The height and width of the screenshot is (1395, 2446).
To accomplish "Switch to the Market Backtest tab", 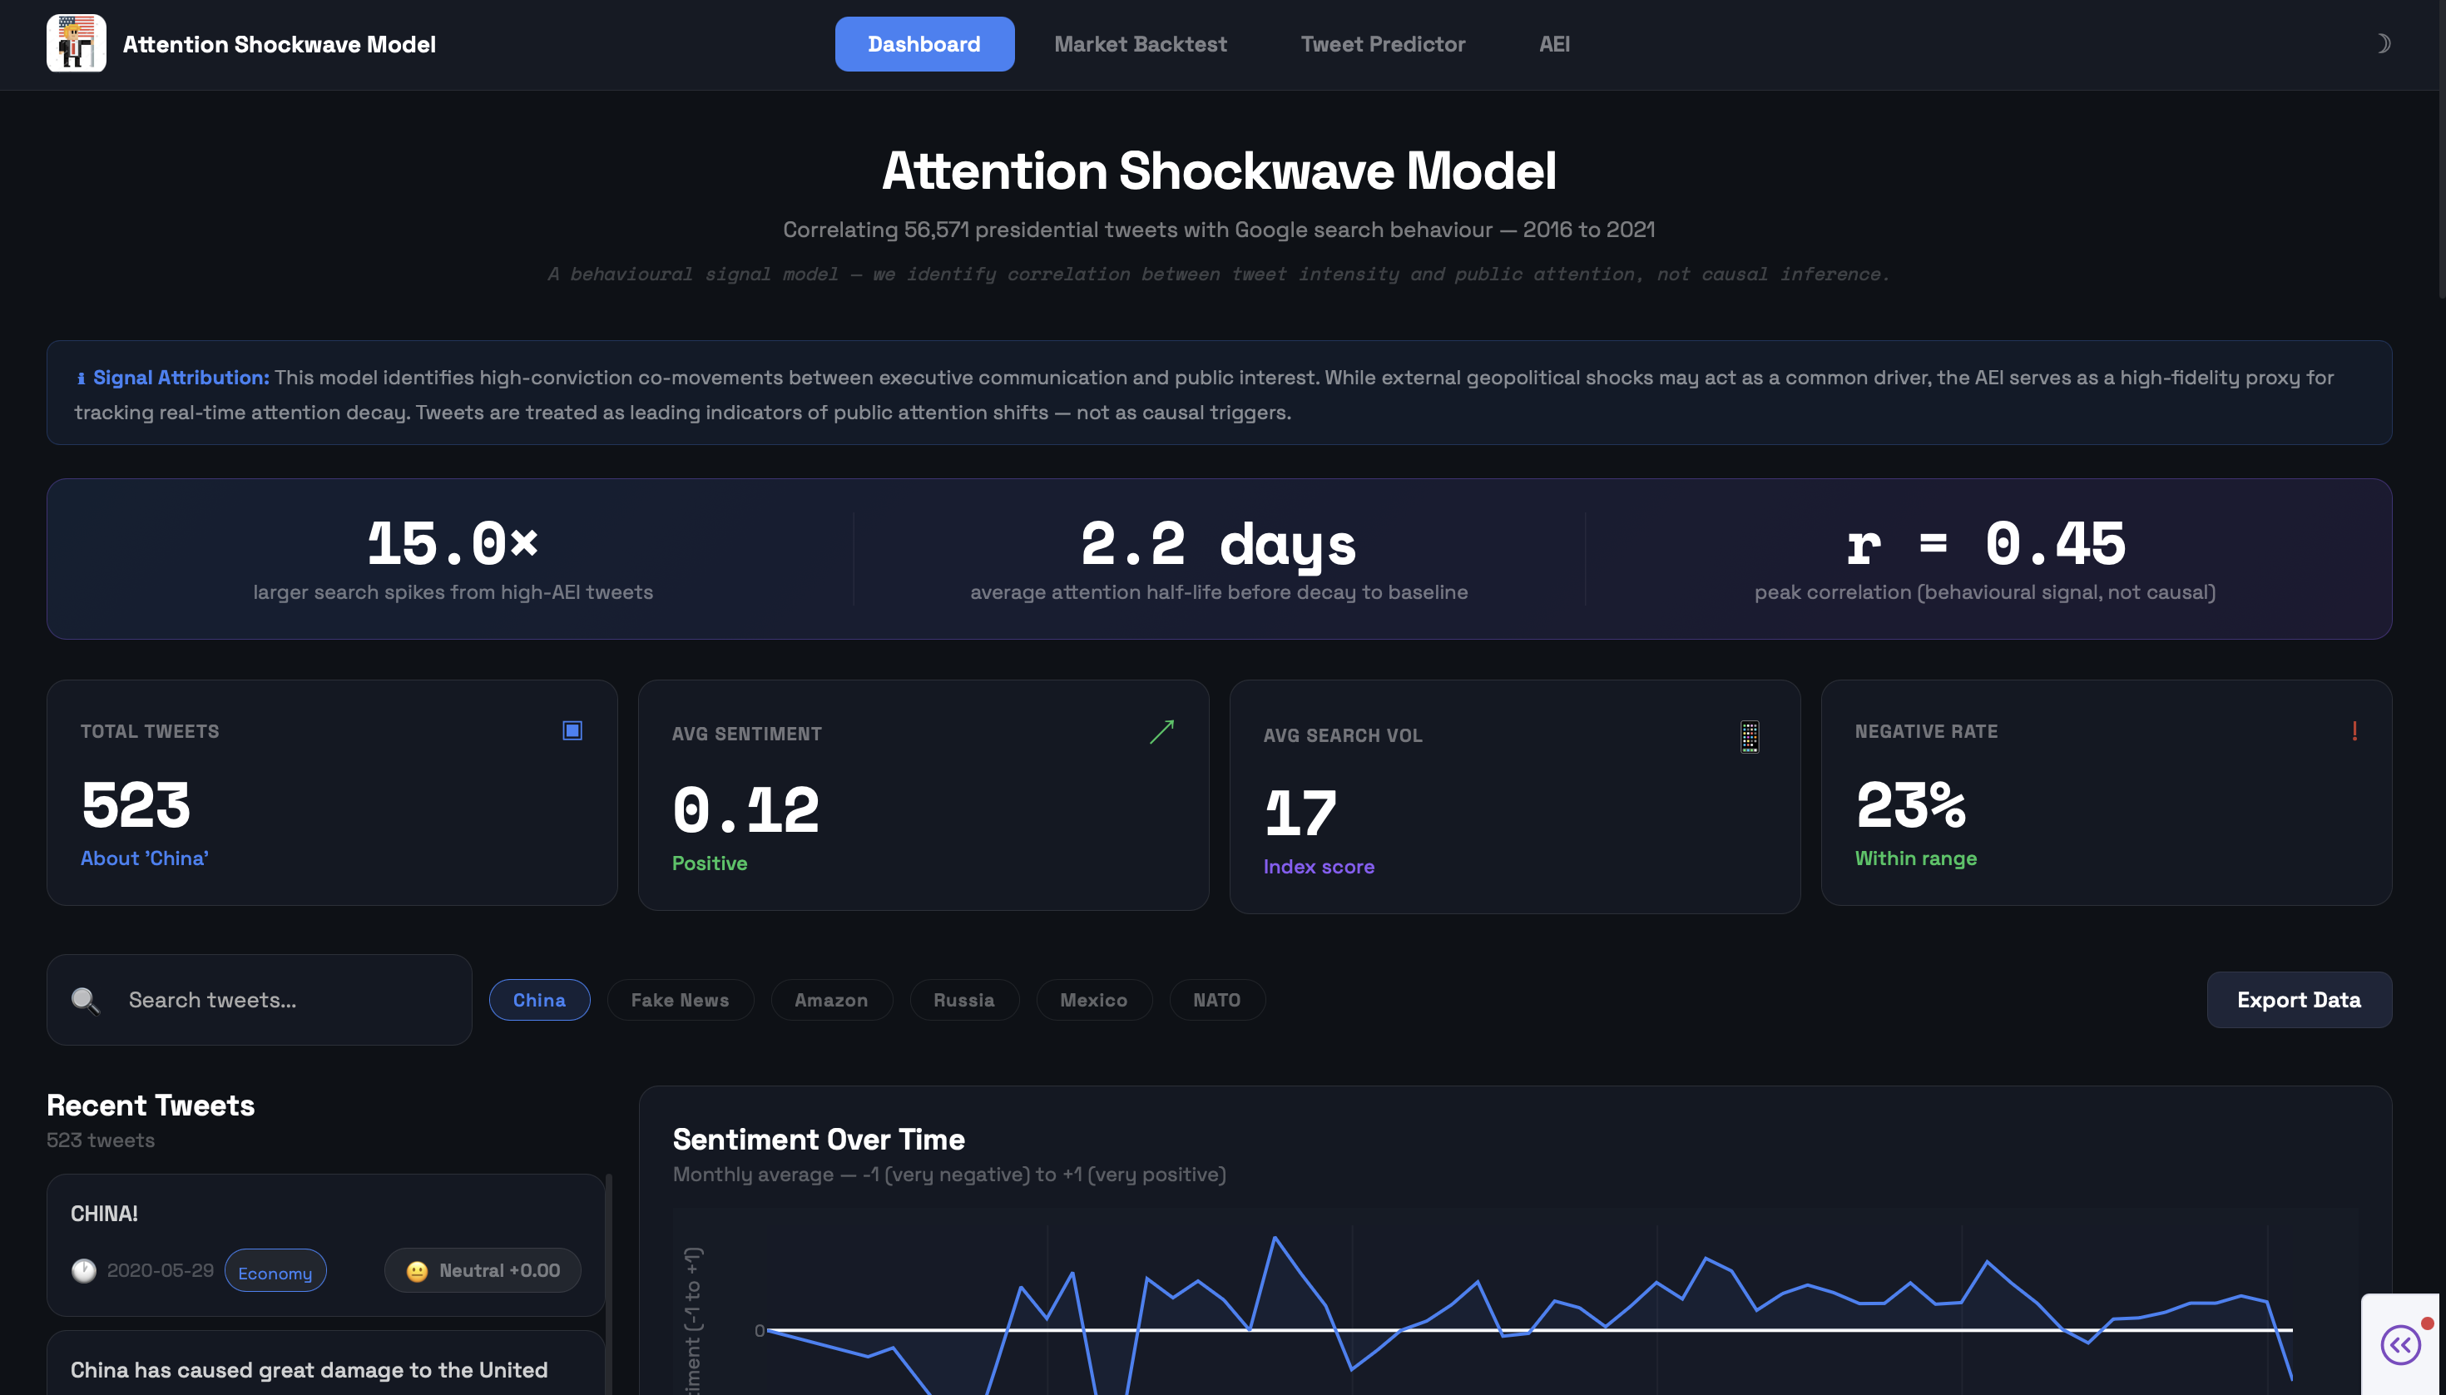I will tap(1139, 44).
